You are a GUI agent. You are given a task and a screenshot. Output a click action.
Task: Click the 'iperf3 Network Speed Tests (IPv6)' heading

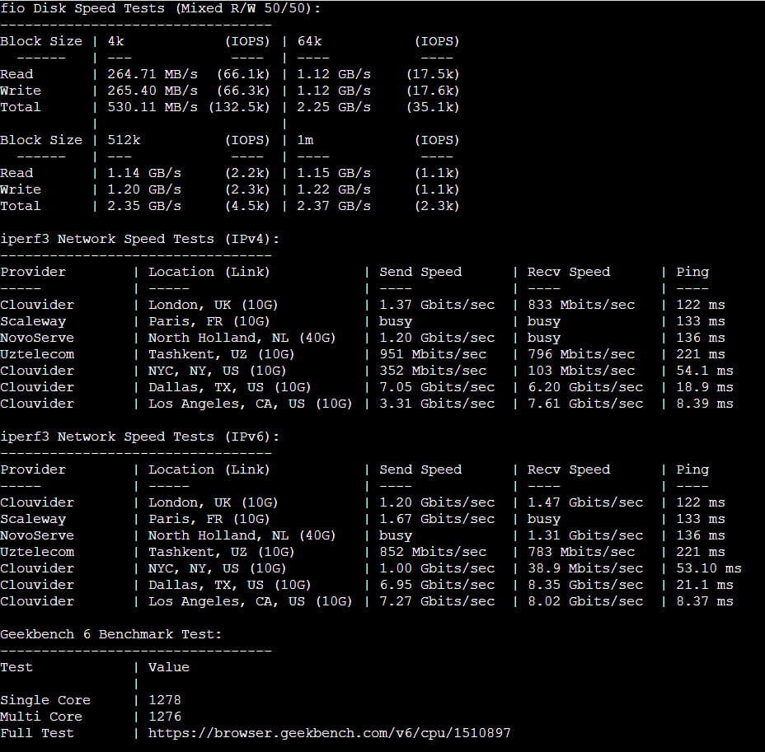[139, 437]
